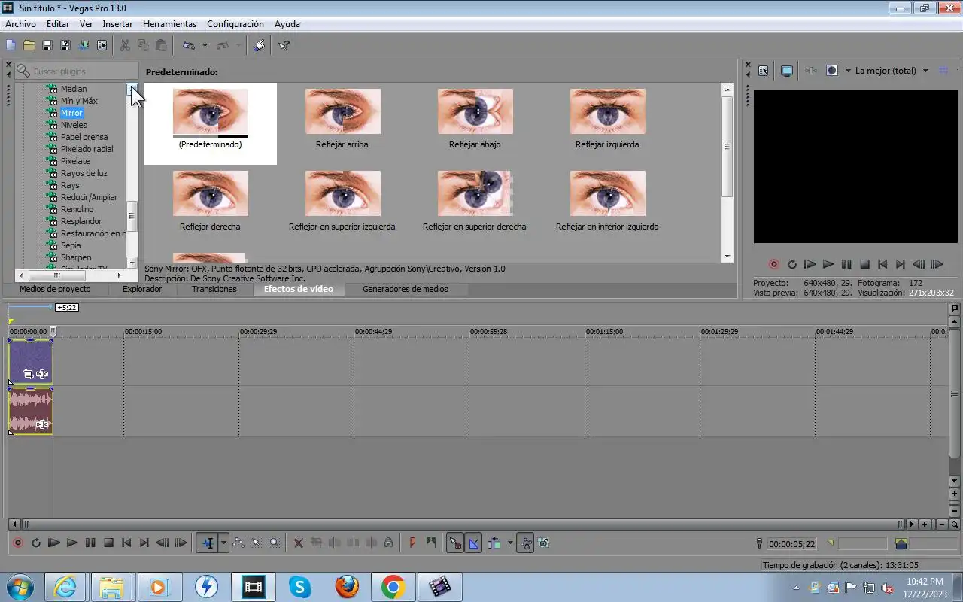963x602 pixels.
Task: Choose the Reflejar en superior derecha preset
Action: pos(475,193)
